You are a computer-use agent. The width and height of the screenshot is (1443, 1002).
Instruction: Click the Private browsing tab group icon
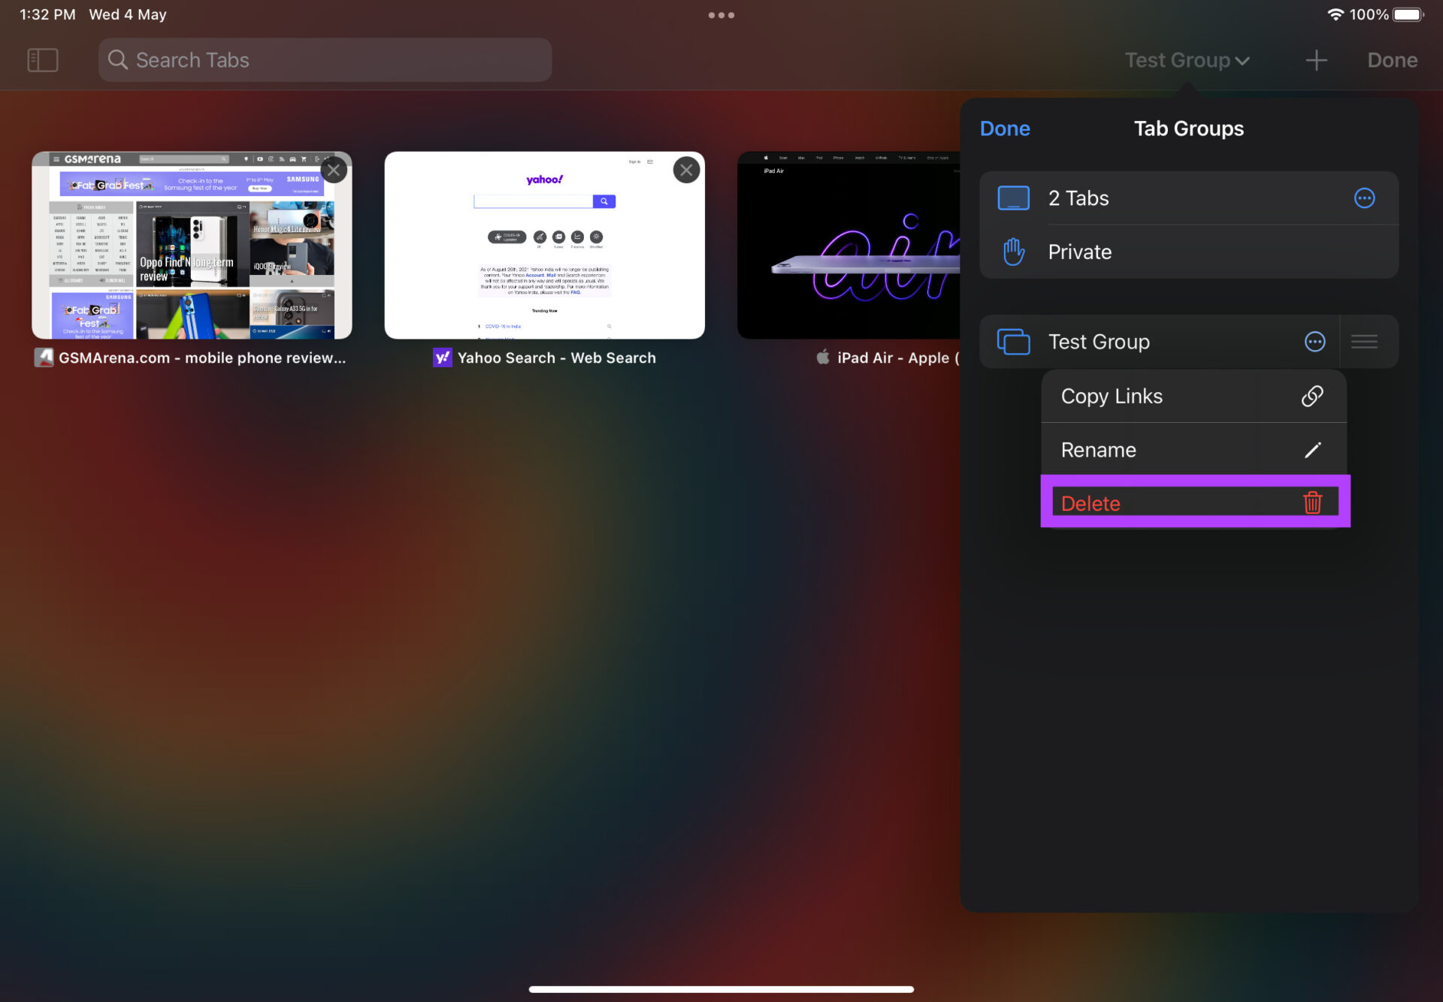click(x=1013, y=251)
